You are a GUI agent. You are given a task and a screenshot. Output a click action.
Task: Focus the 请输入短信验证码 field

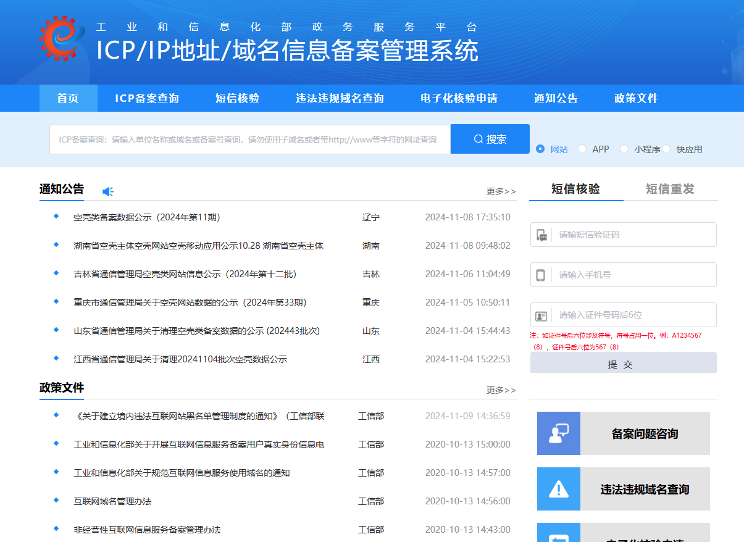624,235
